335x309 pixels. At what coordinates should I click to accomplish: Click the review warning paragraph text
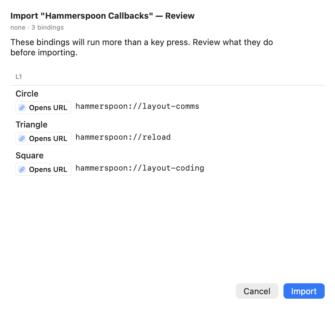pos(142,47)
